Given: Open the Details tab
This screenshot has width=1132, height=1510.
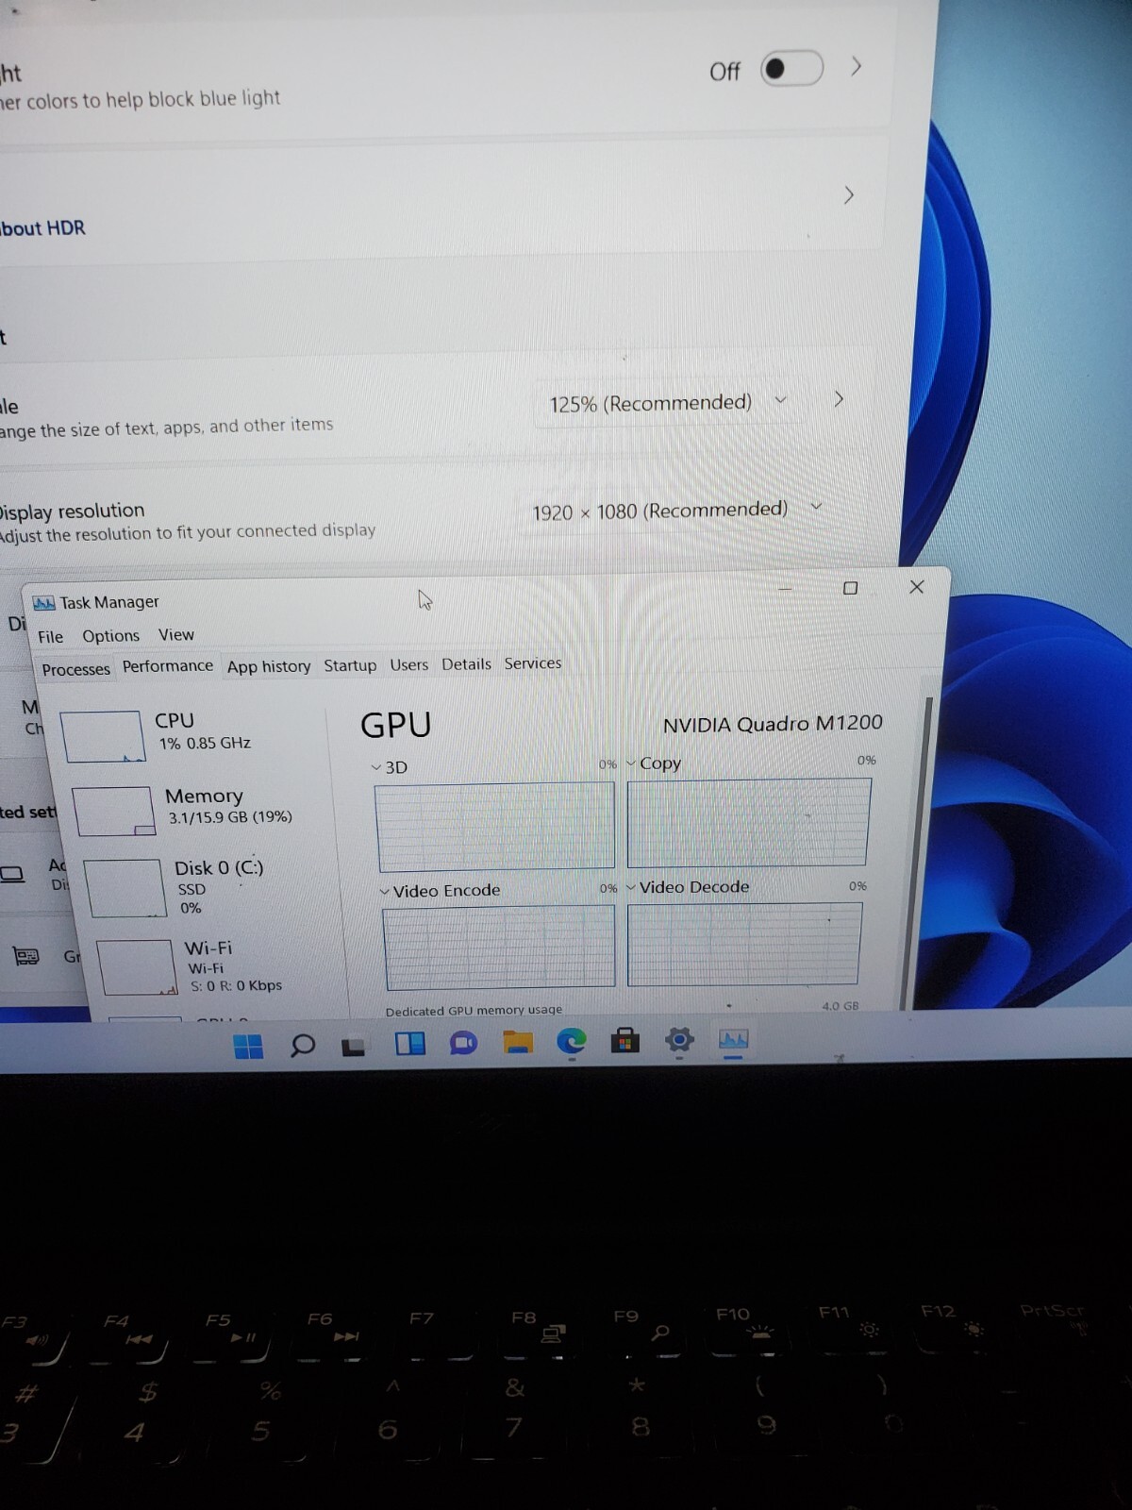Looking at the screenshot, I should tap(466, 663).
